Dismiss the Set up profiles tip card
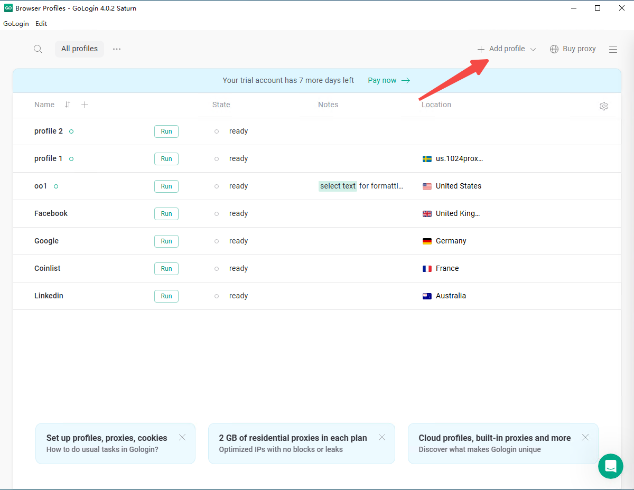634x490 pixels. point(182,437)
